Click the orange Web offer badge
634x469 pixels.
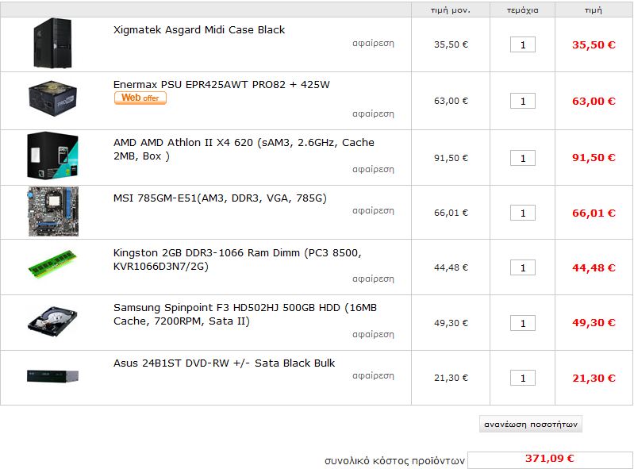(140, 98)
